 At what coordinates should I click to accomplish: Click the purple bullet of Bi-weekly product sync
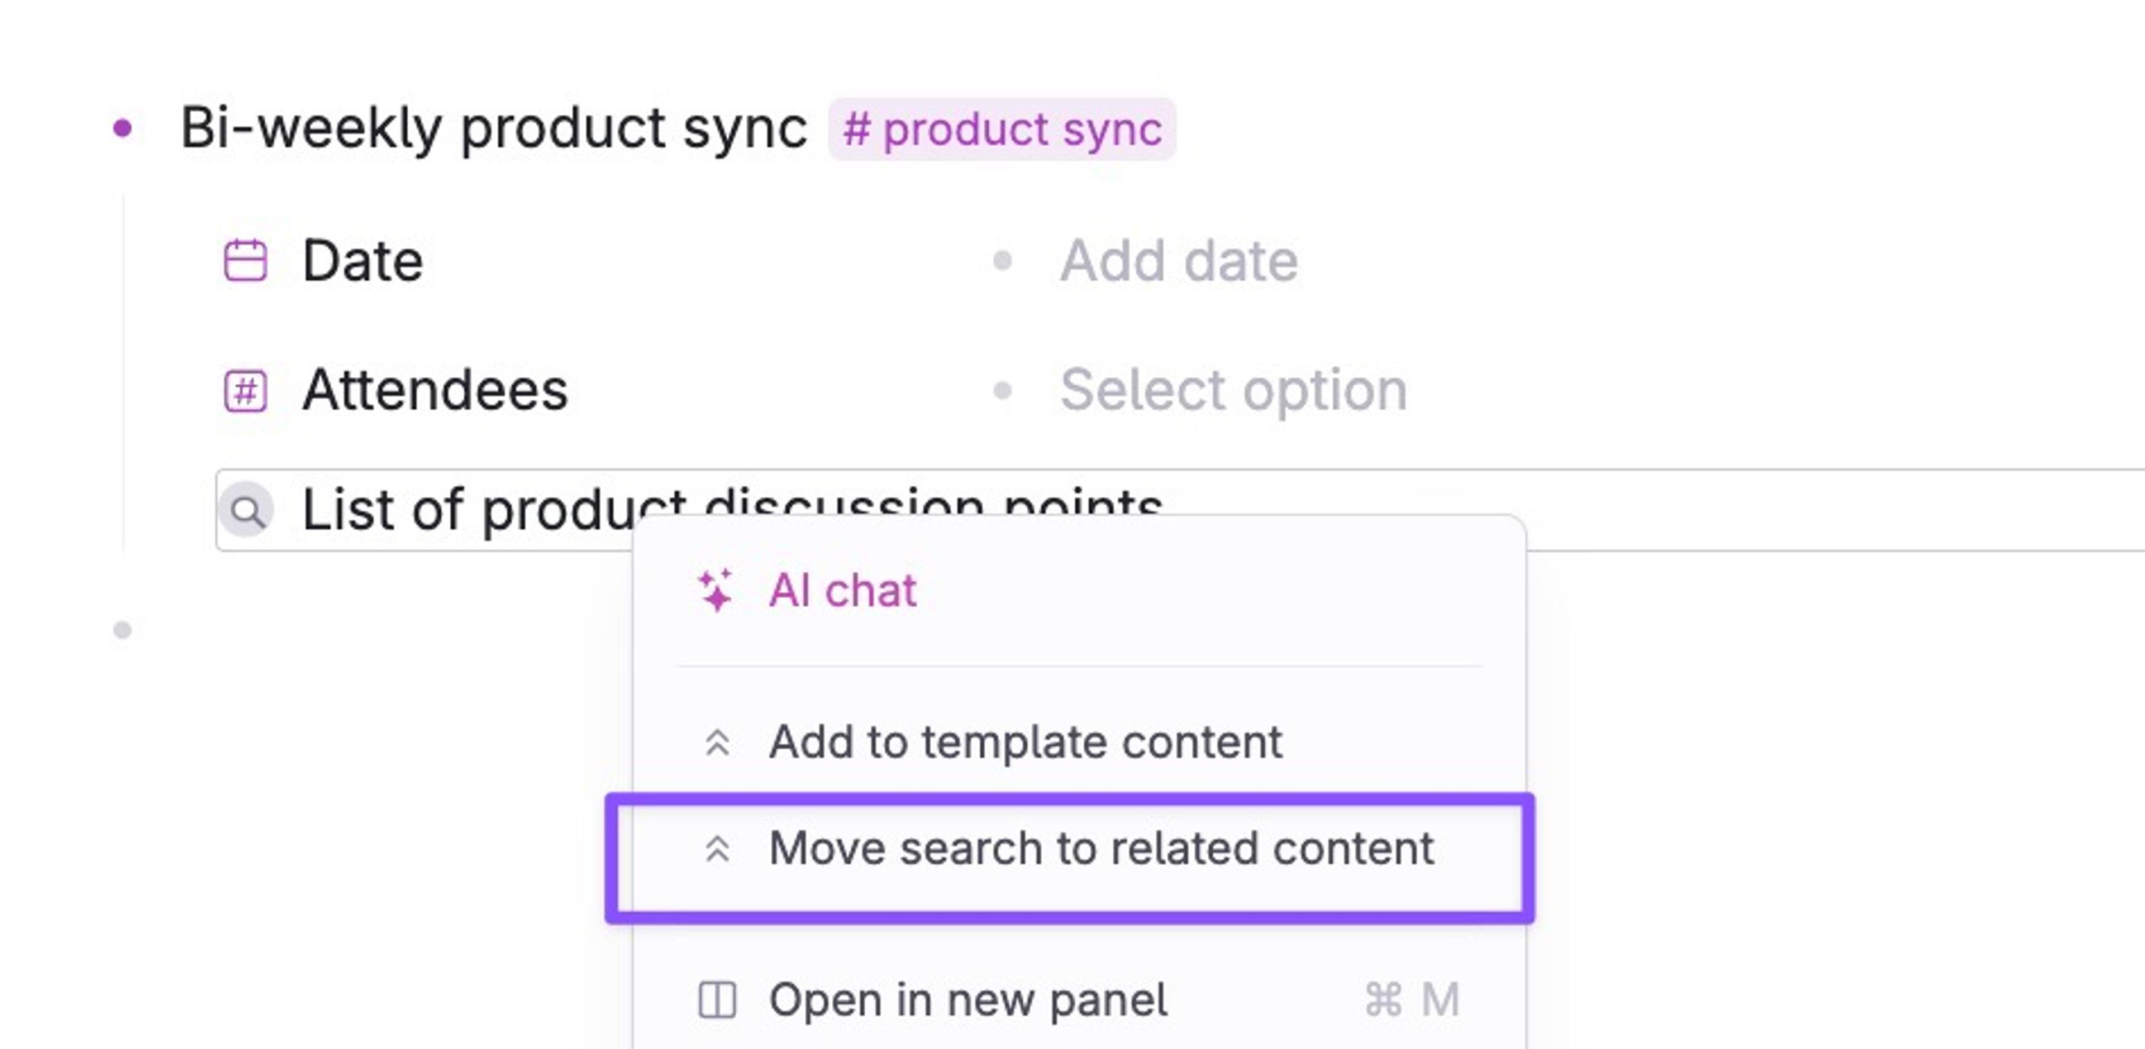click(122, 128)
